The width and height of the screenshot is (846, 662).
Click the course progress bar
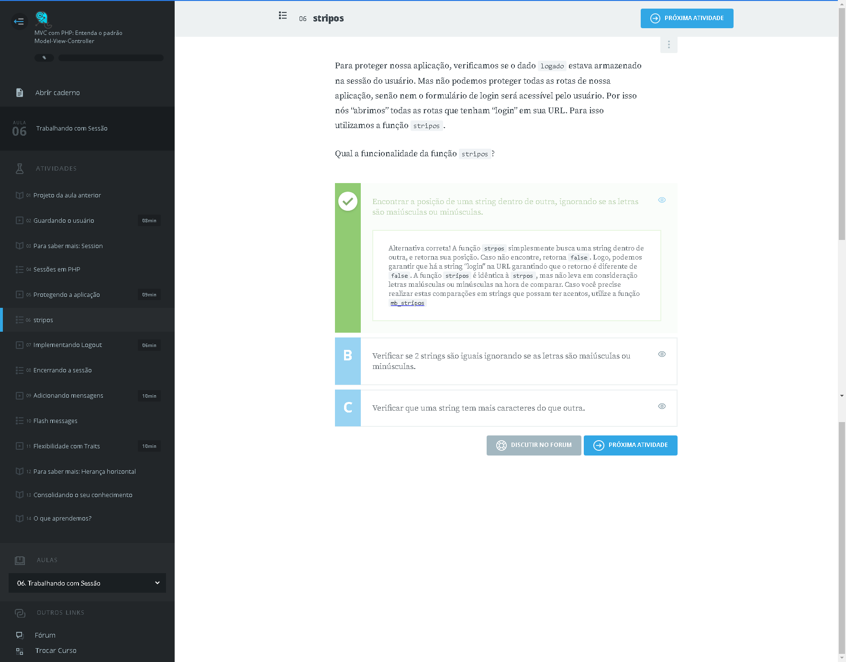[x=111, y=58]
